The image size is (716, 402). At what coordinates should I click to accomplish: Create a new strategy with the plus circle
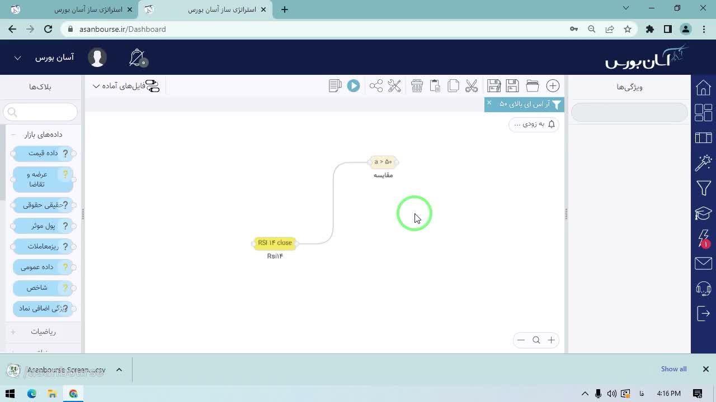pos(553,85)
